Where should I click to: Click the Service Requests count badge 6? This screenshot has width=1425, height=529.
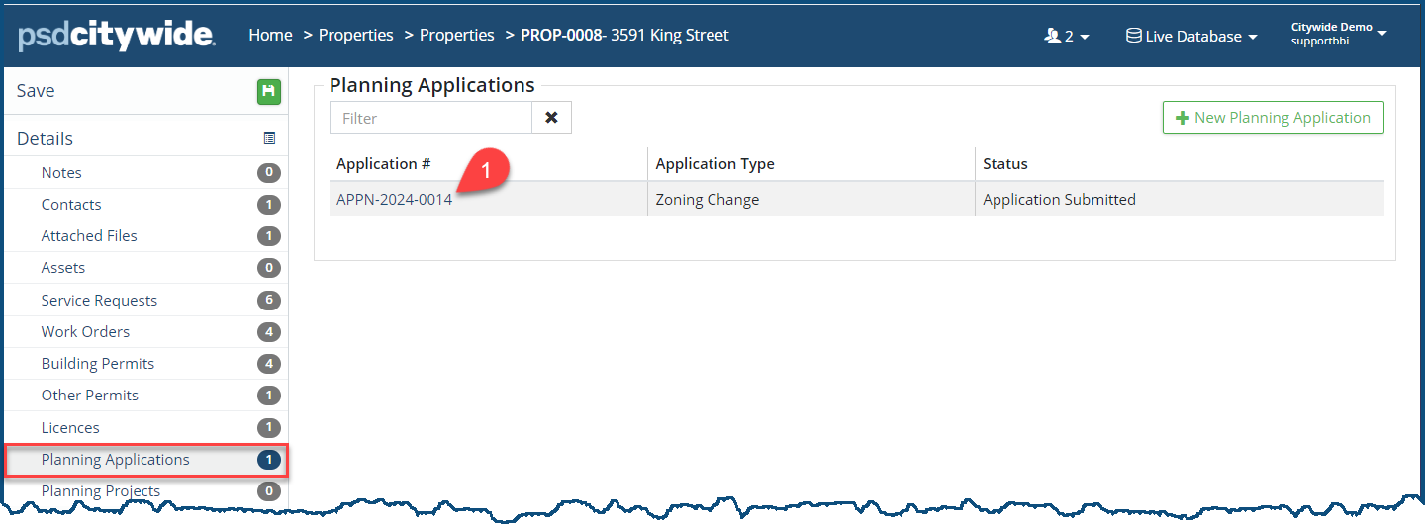(x=269, y=301)
